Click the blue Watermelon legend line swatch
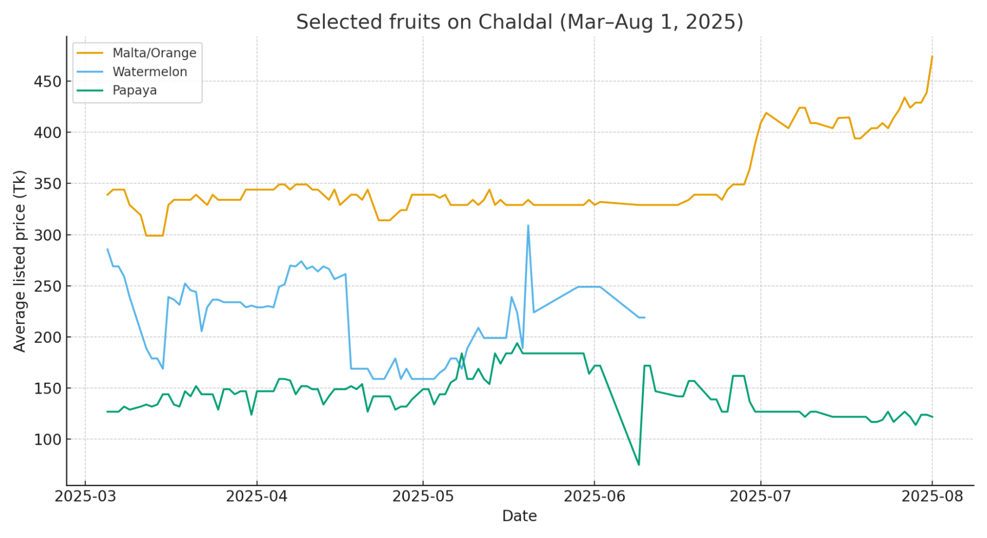The width and height of the screenshot is (987, 538). pos(90,72)
